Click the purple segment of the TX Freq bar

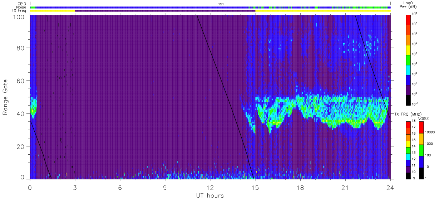pyautogui.click(x=165, y=11)
